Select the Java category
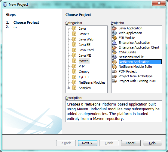The height and width of the screenshot is (152, 168). pyautogui.click(x=82, y=28)
